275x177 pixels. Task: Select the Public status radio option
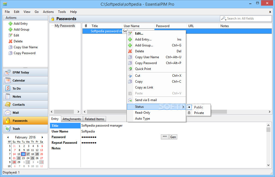tap(198, 107)
